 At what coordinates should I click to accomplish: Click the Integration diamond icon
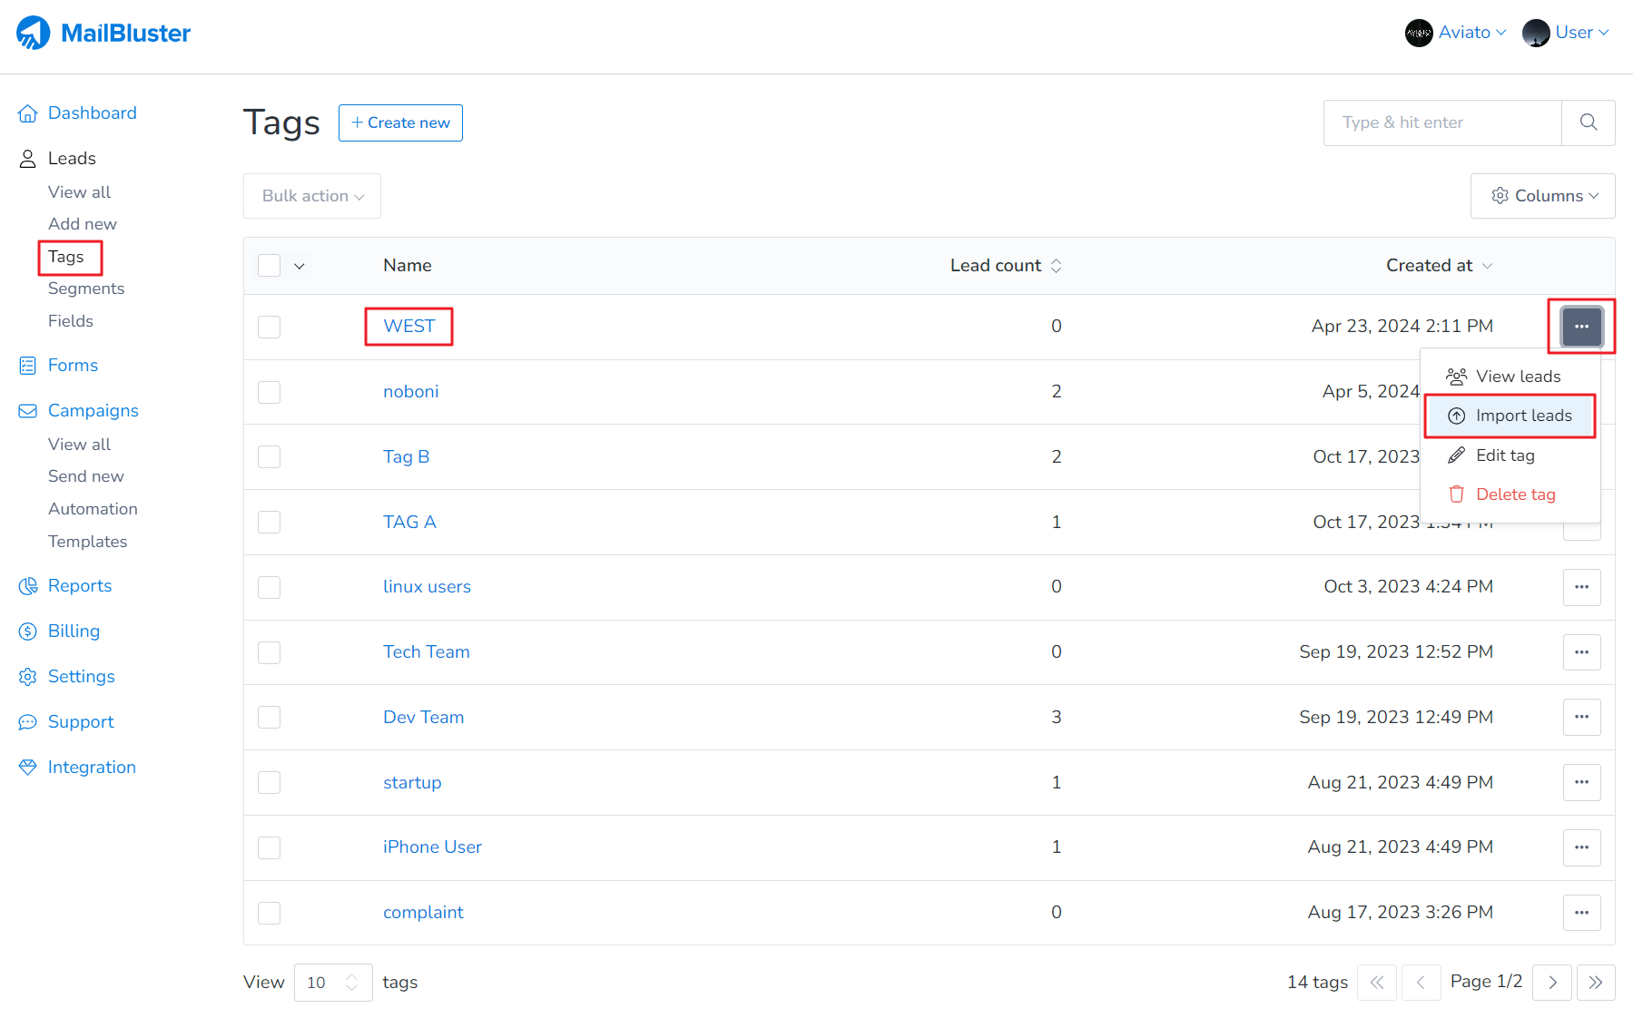point(28,768)
